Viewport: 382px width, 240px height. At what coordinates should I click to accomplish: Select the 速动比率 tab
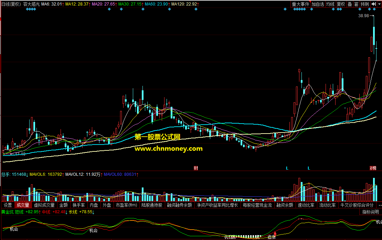(x=306, y=205)
